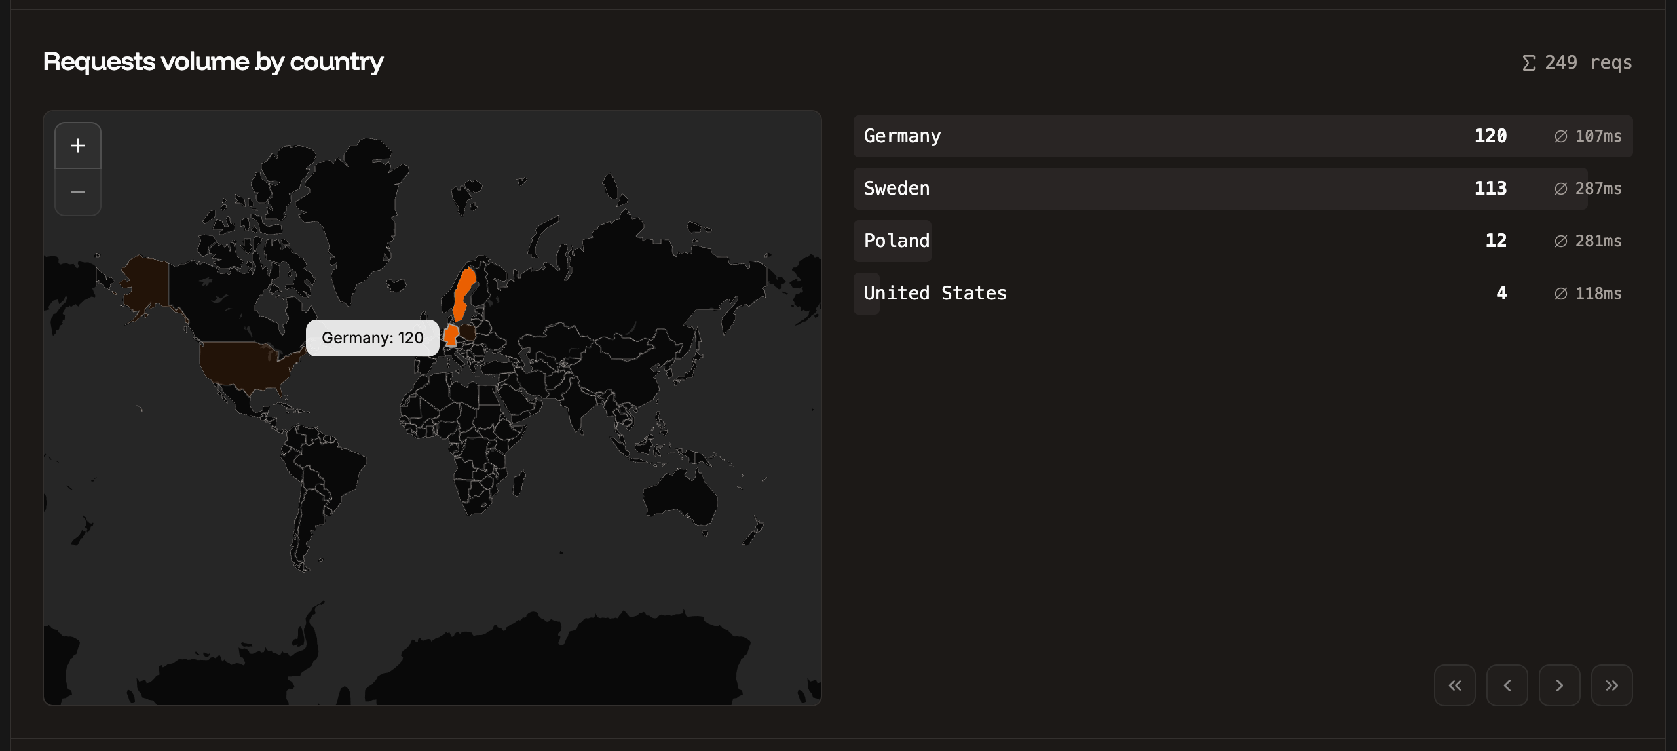This screenshot has height=751, width=1677.
Task: Click the zoom in (+) icon on the map
Action: click(78, 145)
